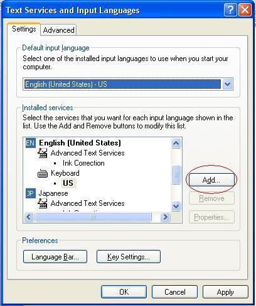This screenshot has width=256, height=306.
Task: Switch to the Settings tab
Action: [24, 29]
